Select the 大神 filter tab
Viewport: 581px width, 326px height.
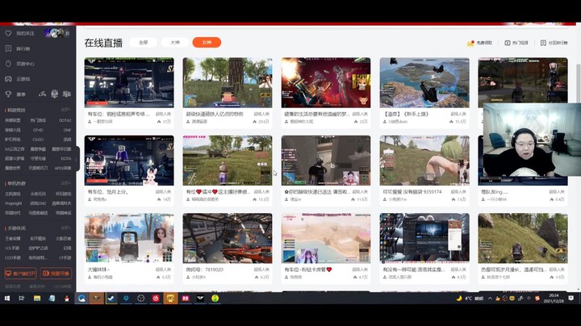click(x=175, y=42)
